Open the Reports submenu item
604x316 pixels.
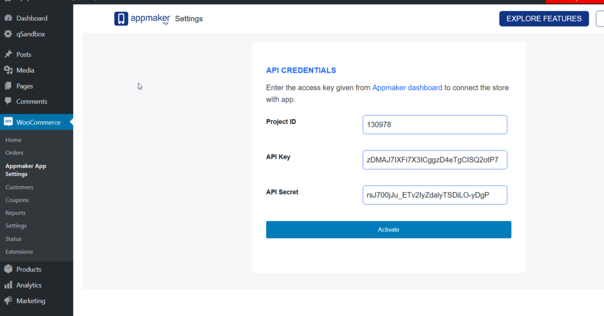pos(15,213)
